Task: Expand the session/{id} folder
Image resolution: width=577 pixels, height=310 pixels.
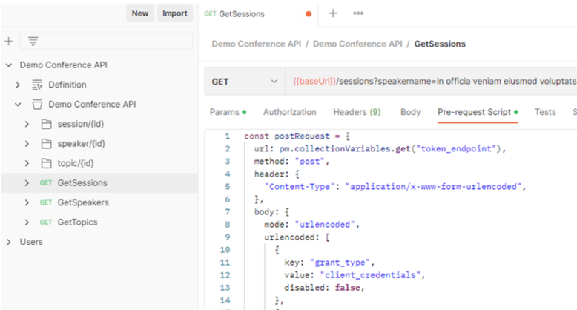Action: click(x=27, y=124)
